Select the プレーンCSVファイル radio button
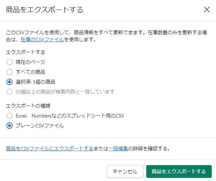The width and height of the screenshot is (216, 181). tap(10, 126)
